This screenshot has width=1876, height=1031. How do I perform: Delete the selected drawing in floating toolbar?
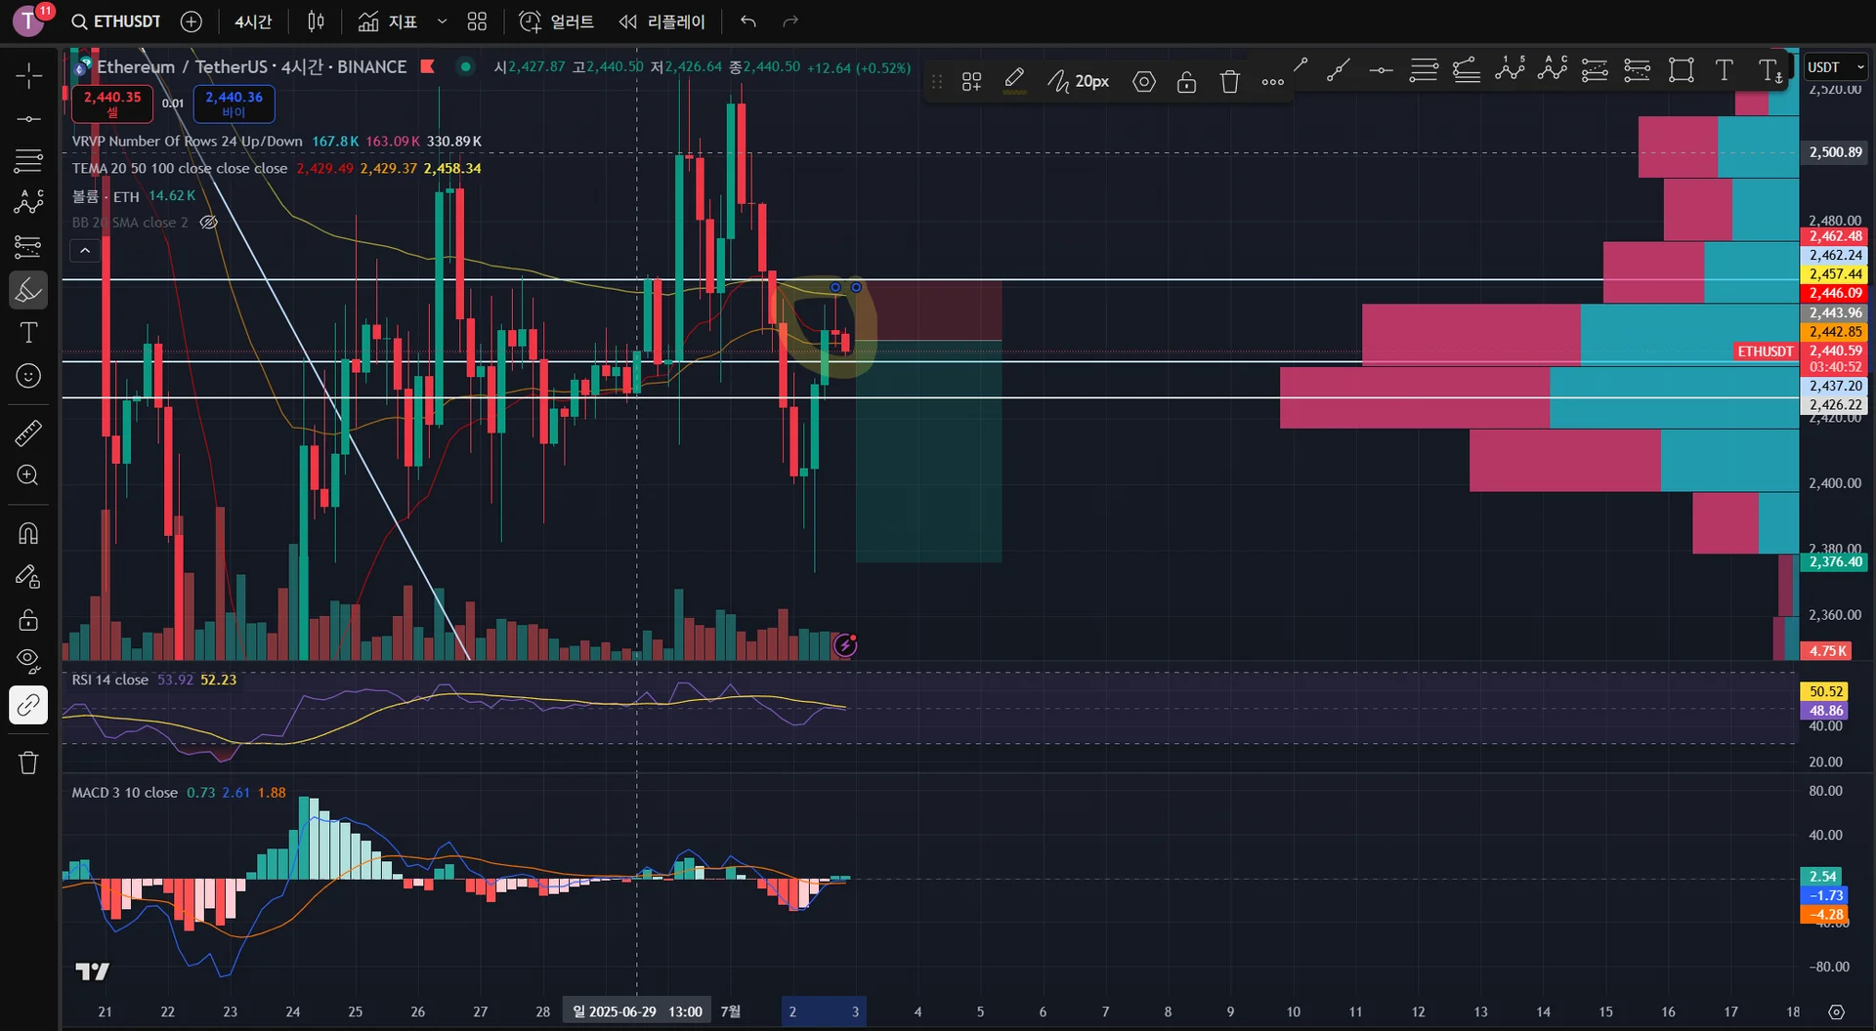click(1229, 82)
